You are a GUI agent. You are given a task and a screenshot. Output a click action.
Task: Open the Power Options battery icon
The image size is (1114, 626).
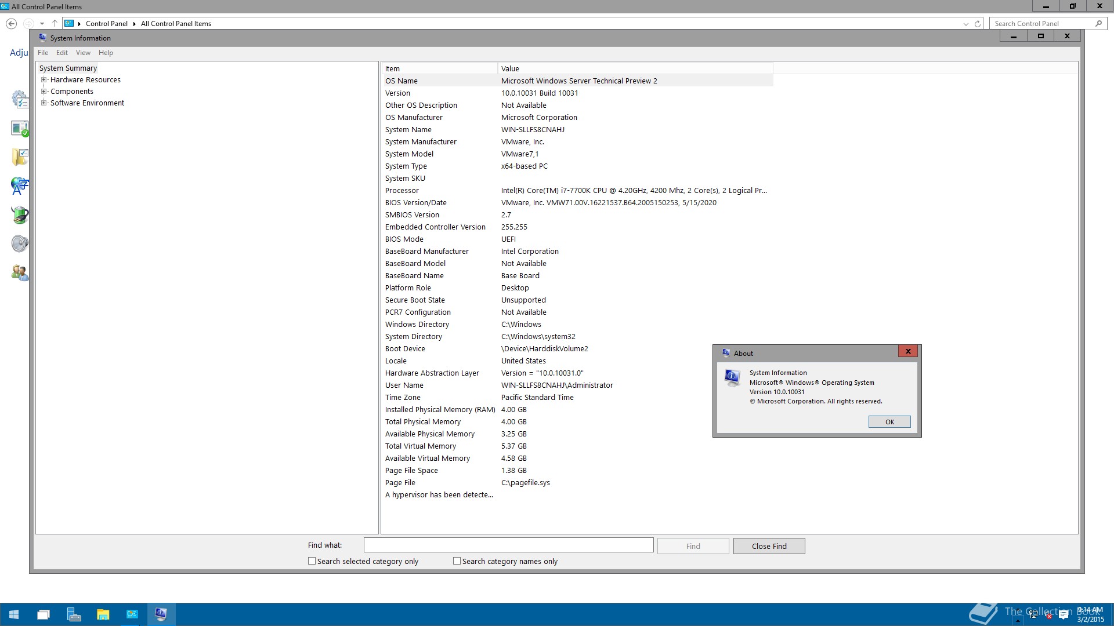point(20,215)
